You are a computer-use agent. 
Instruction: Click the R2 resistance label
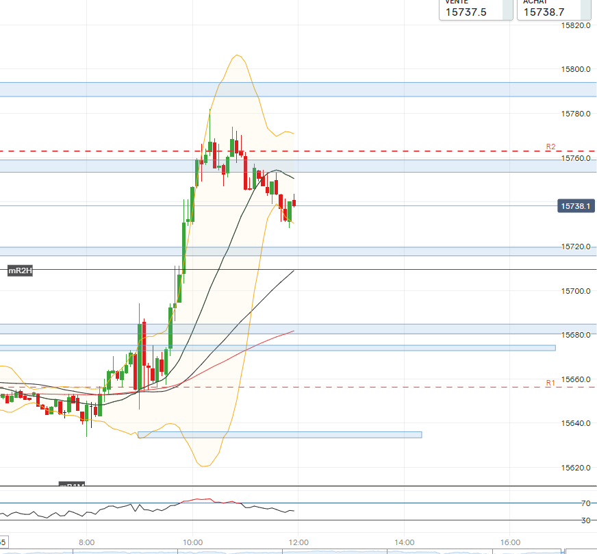(x=550, y=147)
